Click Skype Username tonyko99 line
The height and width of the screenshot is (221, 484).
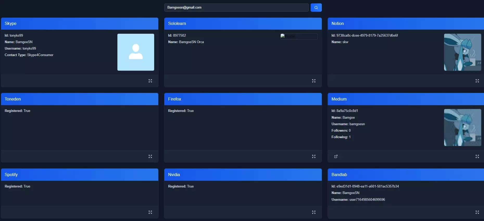20,49
